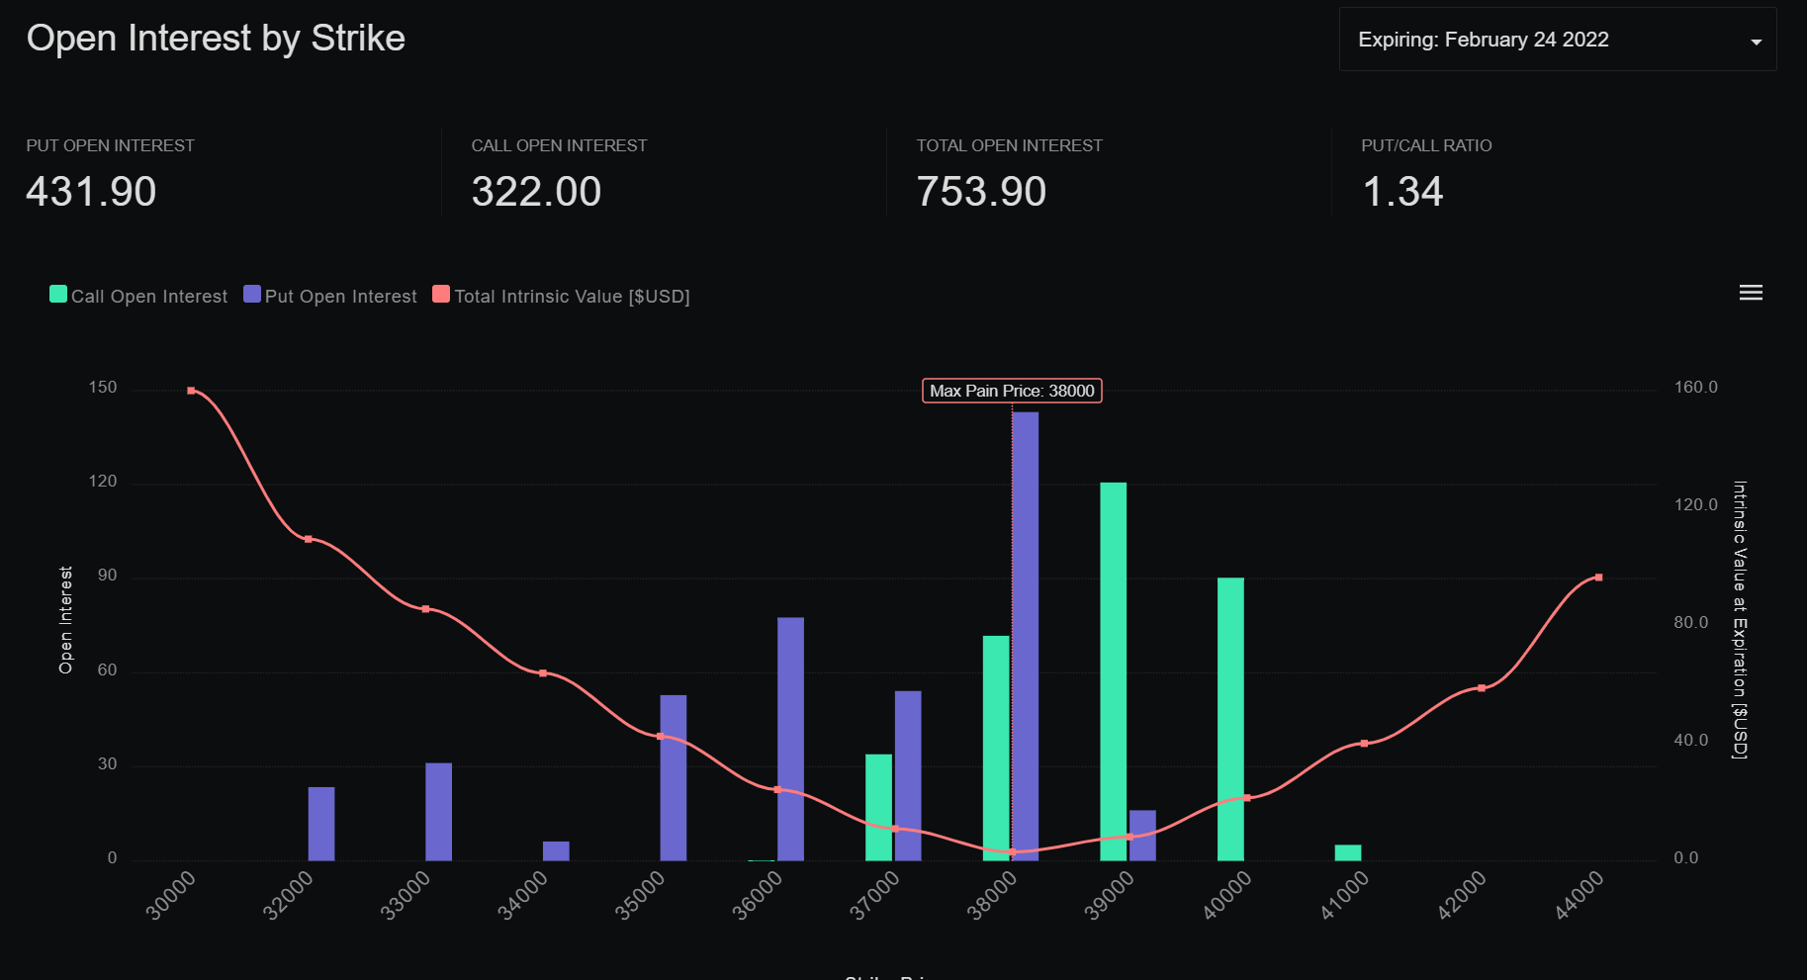Screen dimensions: 1807x980
Task: Click the small put bar at strike 39000
Action: (x=1142, y=836)
